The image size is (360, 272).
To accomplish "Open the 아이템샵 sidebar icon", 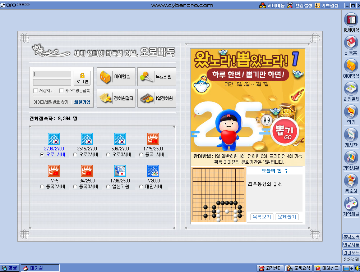I will coord(351,66).
